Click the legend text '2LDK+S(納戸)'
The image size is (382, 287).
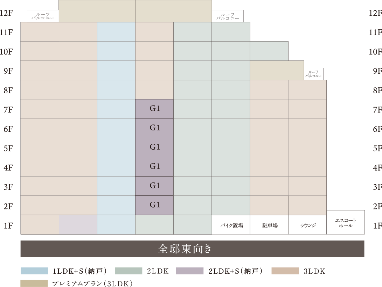(236, 271)
